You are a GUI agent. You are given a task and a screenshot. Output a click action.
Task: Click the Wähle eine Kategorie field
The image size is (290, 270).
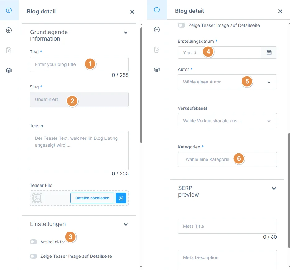[x=227, y=159]
